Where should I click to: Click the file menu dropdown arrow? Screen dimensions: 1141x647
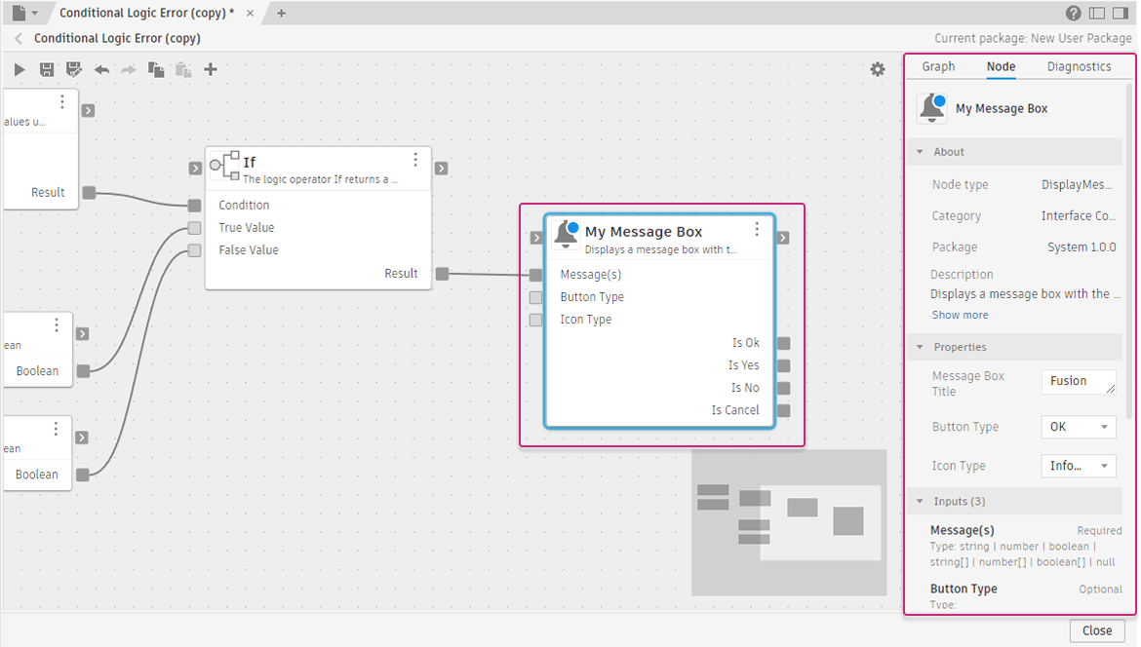tap(34, 13)
